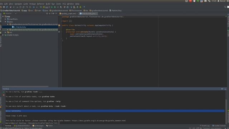The height and width of the screenshot is (129, 229).
Task: Click the Make Project build icon
Action: click(x=40, y=7)
